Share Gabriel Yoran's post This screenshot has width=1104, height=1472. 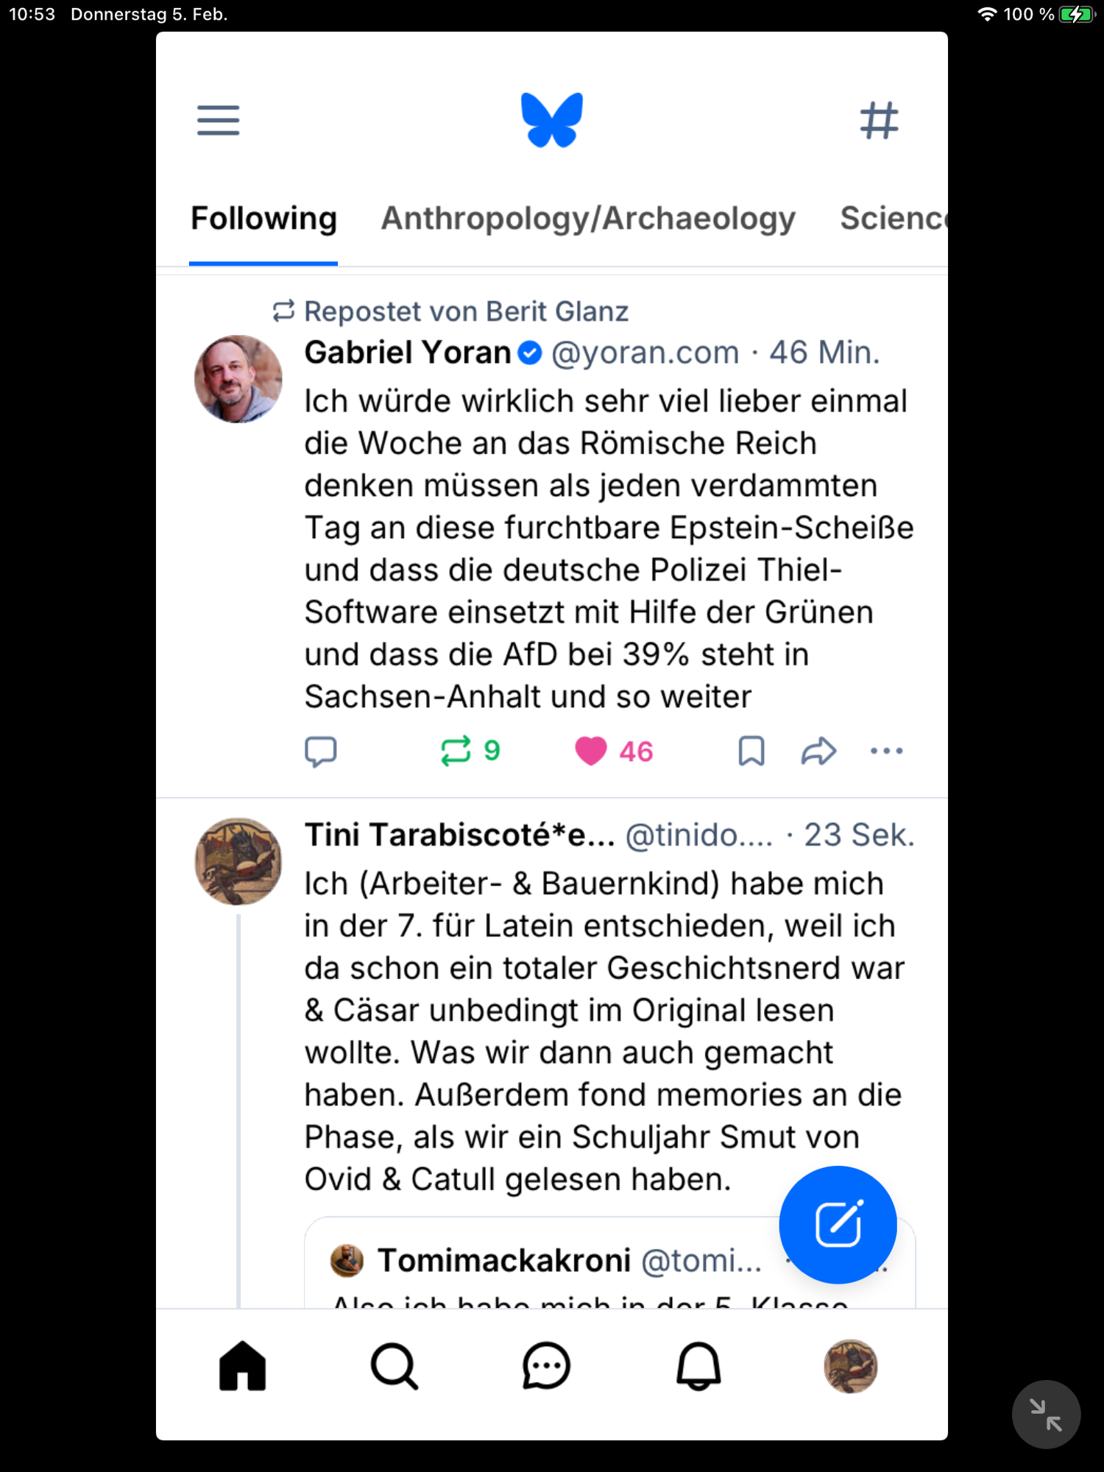[x=818, y=751]
